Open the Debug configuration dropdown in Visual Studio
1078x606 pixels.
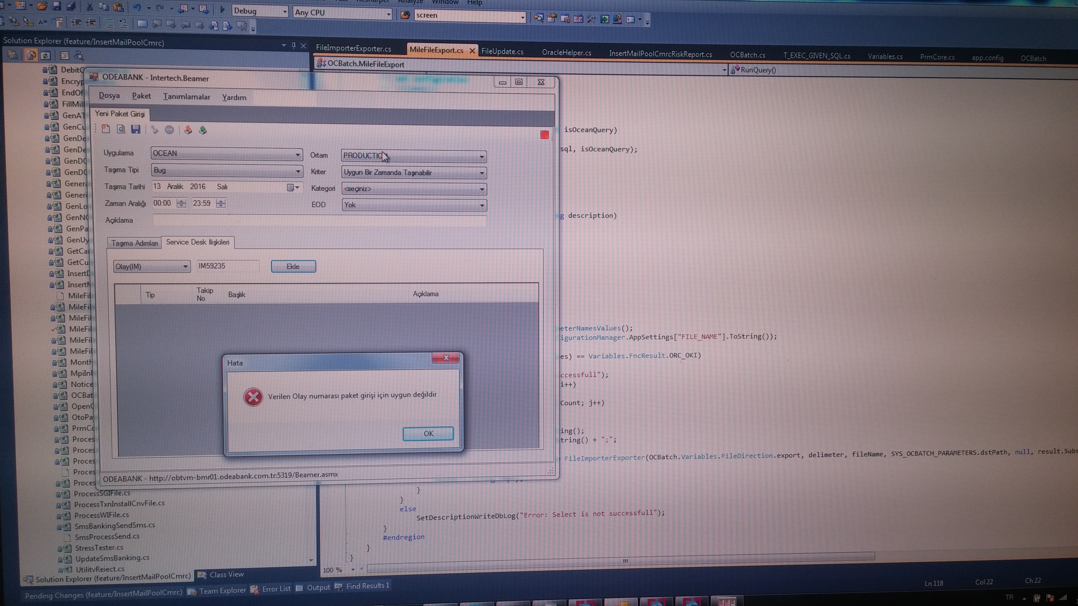click(x=260, y=11)
